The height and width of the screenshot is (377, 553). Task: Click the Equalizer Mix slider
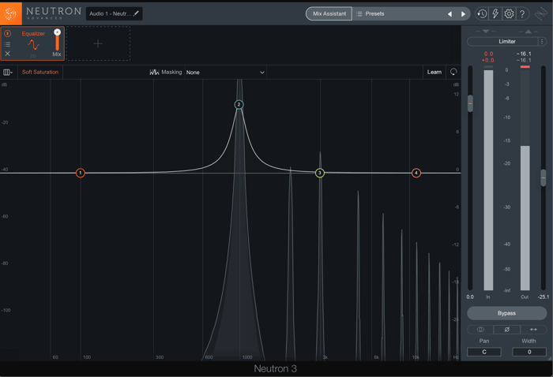[57, 43]
